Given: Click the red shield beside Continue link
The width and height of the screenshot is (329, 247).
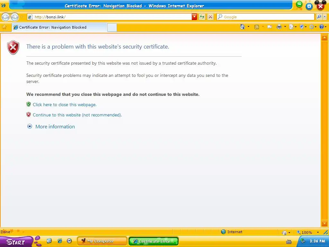Looking at the screenshot, I should [x=29, y=114].
